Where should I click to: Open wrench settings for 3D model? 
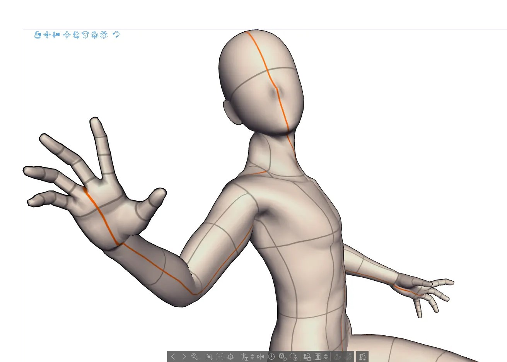click(x=195, y=357)
